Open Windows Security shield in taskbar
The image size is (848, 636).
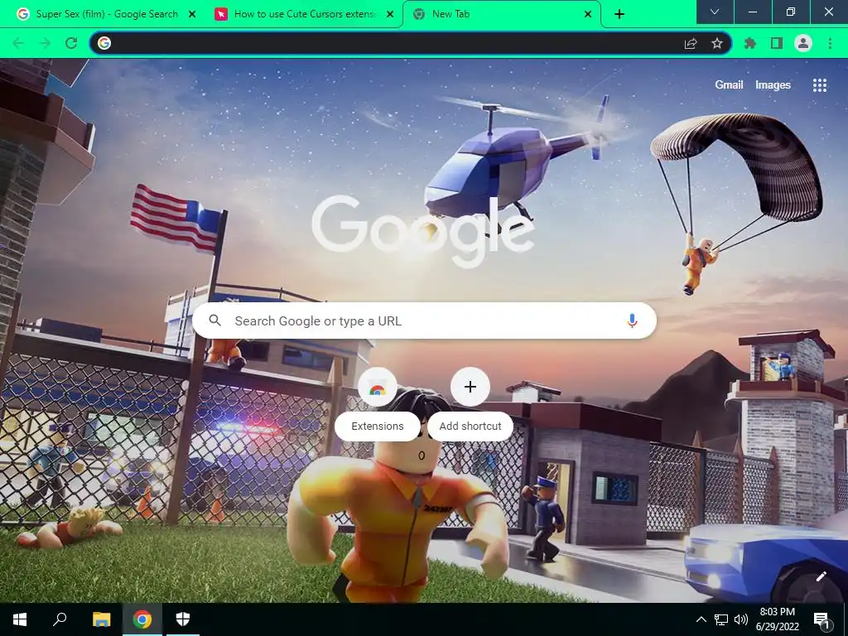point(183,619)
